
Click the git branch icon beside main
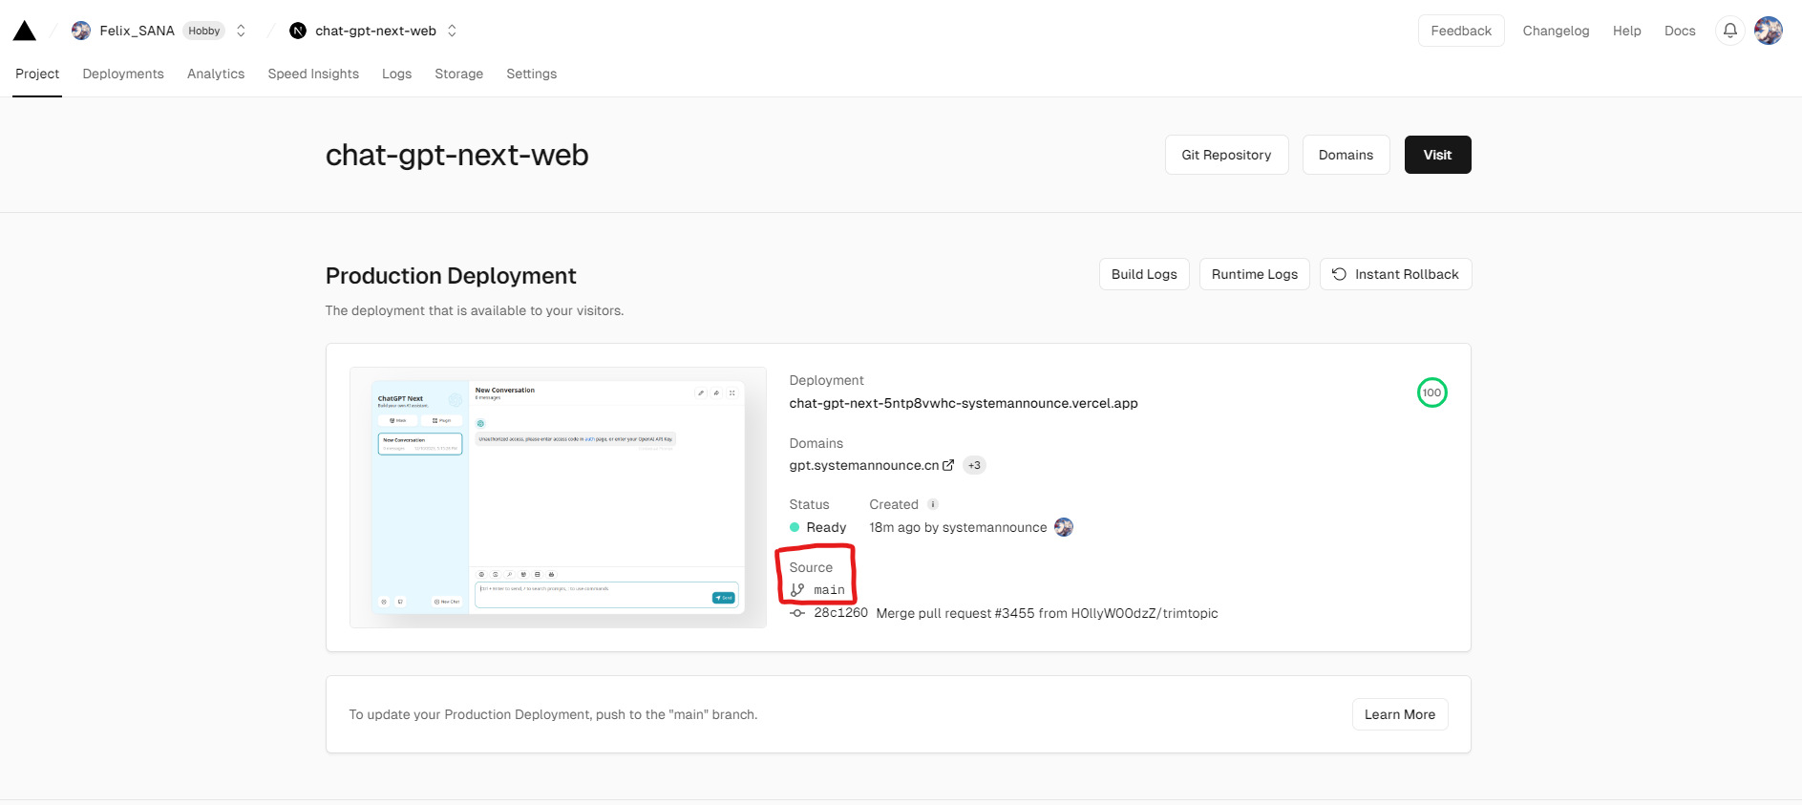point(797,590)
